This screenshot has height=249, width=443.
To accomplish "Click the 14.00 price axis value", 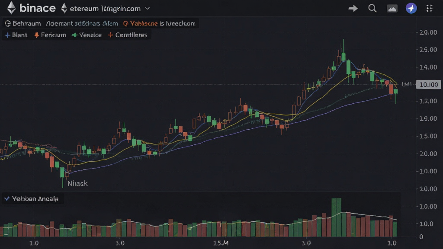I will coord(428,67).
